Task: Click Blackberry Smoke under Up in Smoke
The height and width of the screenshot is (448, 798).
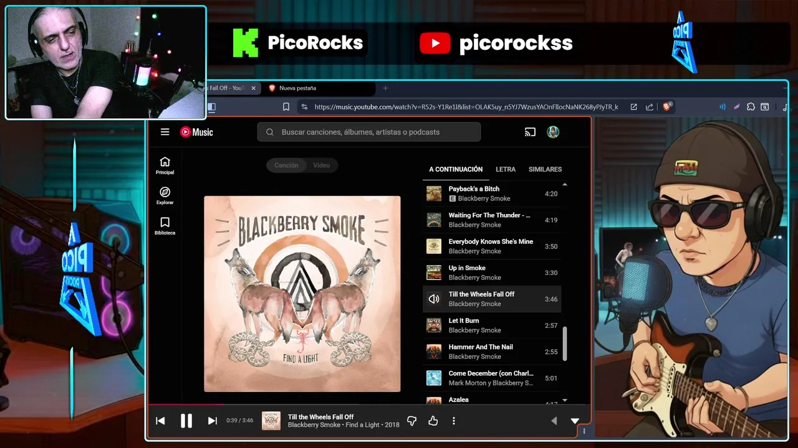Action: (x=474, y=278)
